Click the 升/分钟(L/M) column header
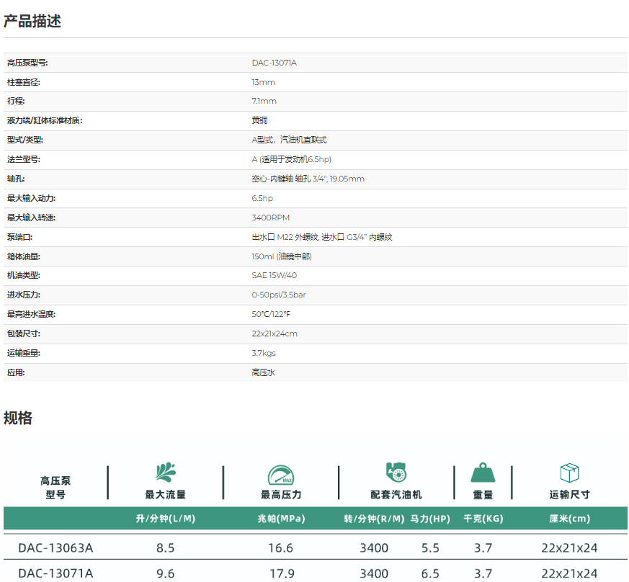629x582 pixels. pyautogui.click(x=166, y=519)
